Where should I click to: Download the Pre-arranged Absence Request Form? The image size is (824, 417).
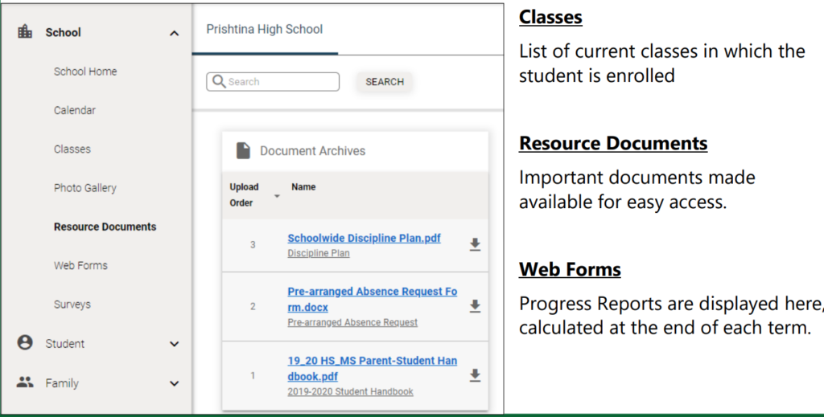[x=475, y=306]
